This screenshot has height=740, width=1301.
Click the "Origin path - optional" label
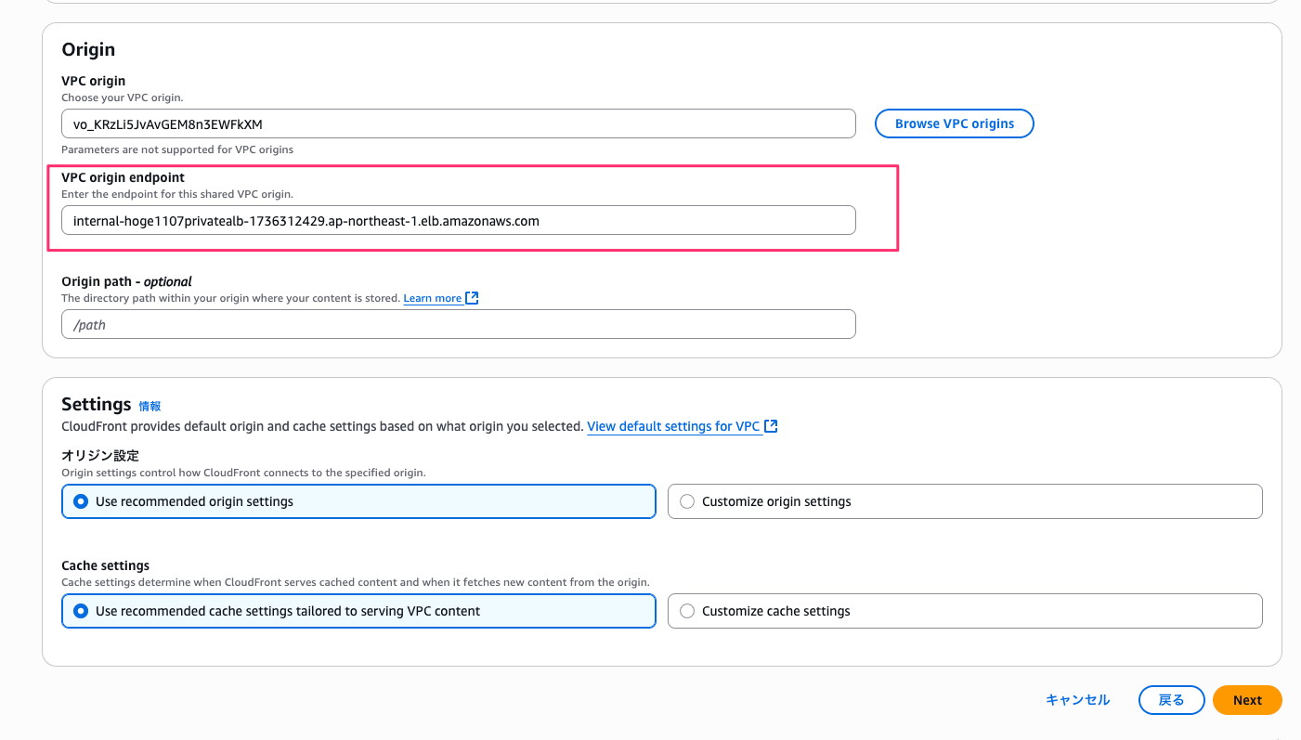[126, 281]
